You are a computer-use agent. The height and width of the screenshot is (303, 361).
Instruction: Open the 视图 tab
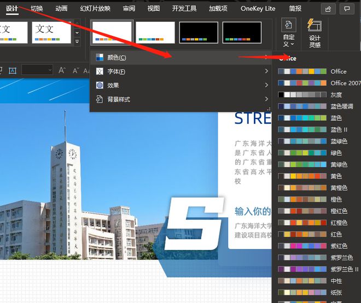point(154,9)
